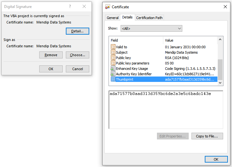The width and height of the screenshot is (232, 167).
Task: Click the Edit Properties... button
Action: (173, 136)
